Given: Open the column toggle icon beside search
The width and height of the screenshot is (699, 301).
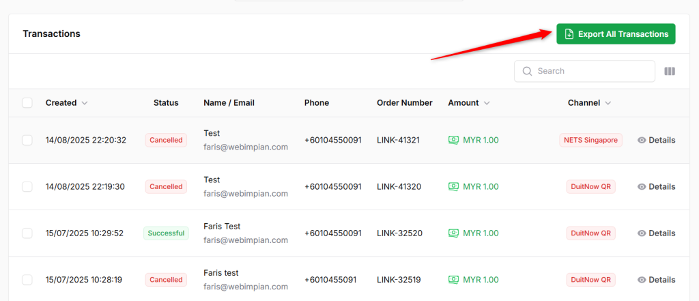Looking at the screenshot, I should pyautogui.click(x=670, y=72).
